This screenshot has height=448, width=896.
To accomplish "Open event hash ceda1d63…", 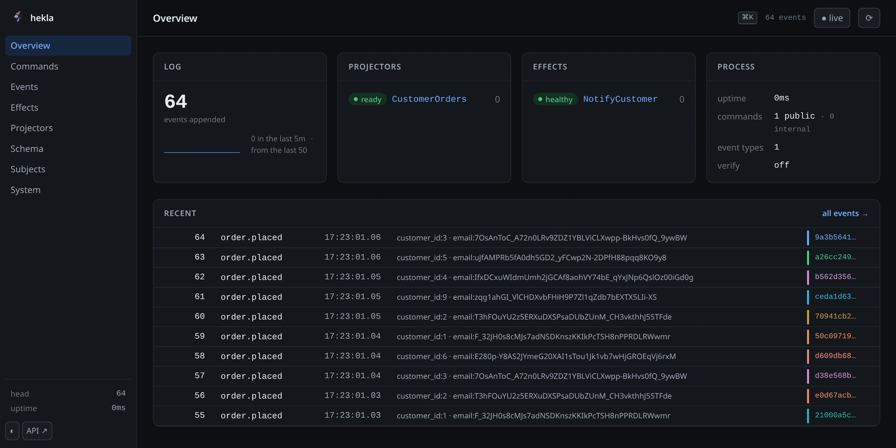I will pyautogui.click(x=835, y=297).
